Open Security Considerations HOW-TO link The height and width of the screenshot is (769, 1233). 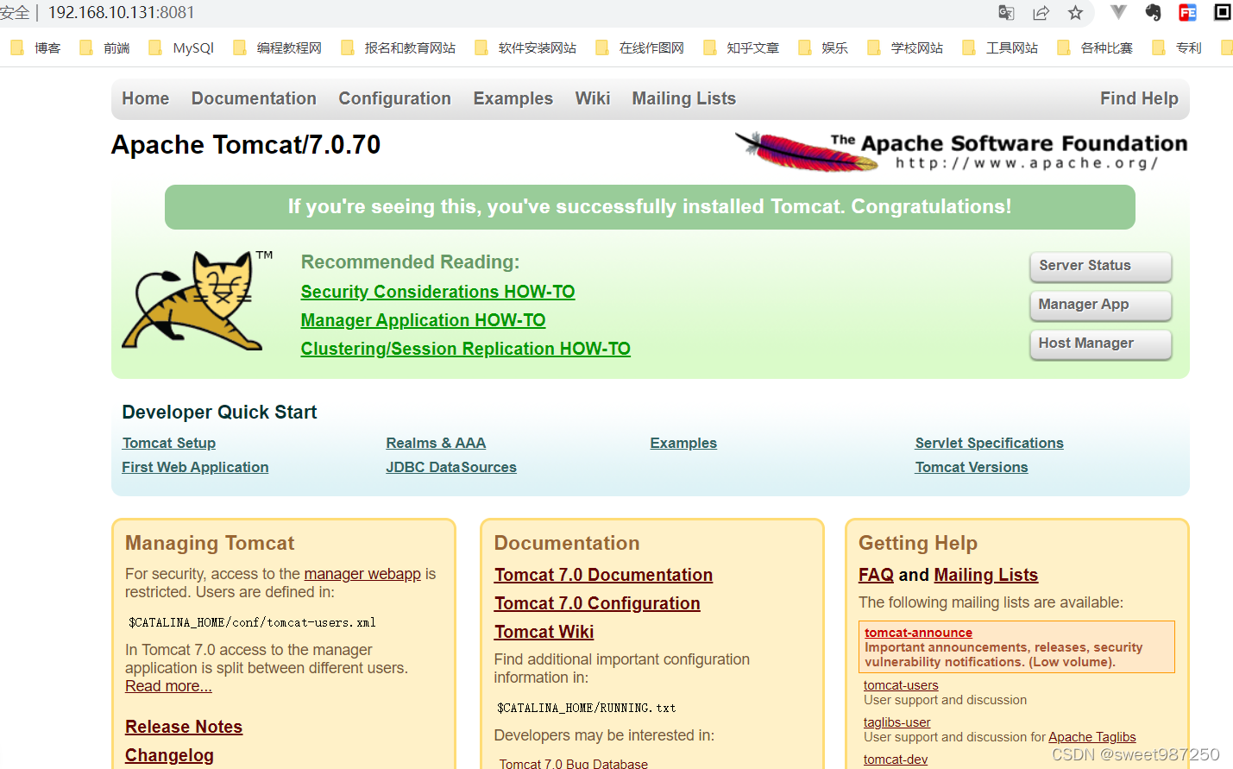pos(437,292)
